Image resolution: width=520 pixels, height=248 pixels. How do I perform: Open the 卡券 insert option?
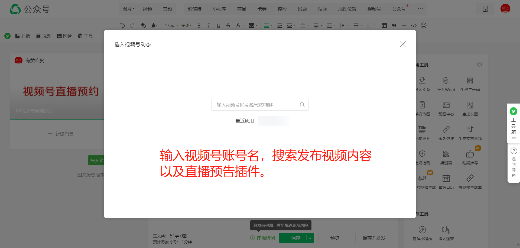[262, 9]
